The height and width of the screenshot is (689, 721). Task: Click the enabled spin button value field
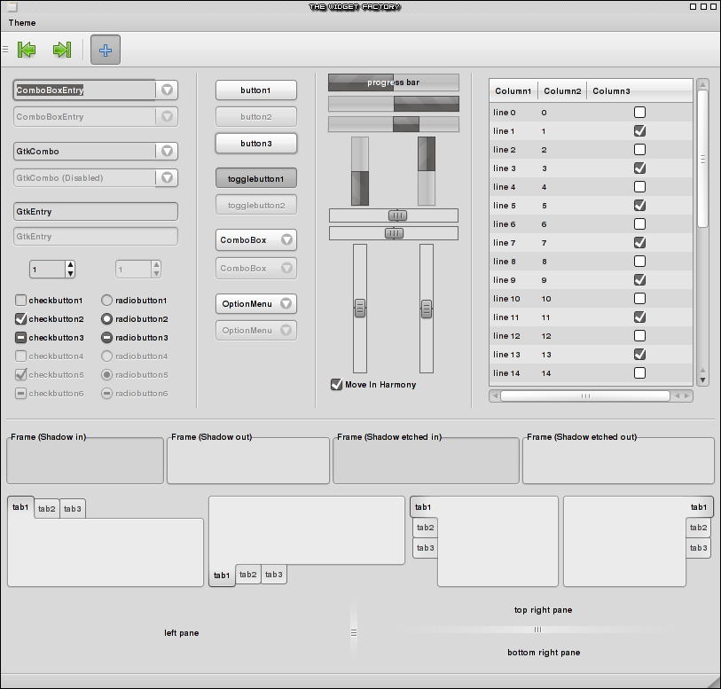click(48, 270)
